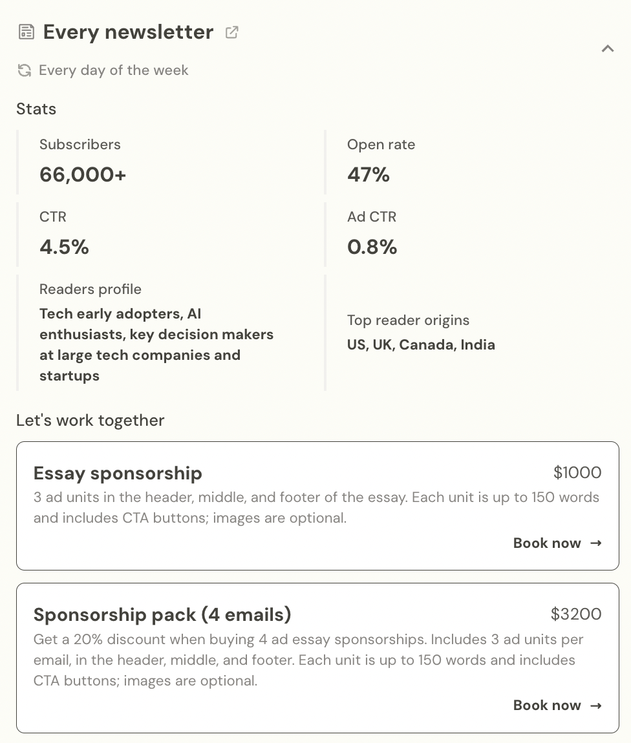631x743 pixels.
Task: Click the Open rate stat showing 47%
Action: (x=381, y=161)
